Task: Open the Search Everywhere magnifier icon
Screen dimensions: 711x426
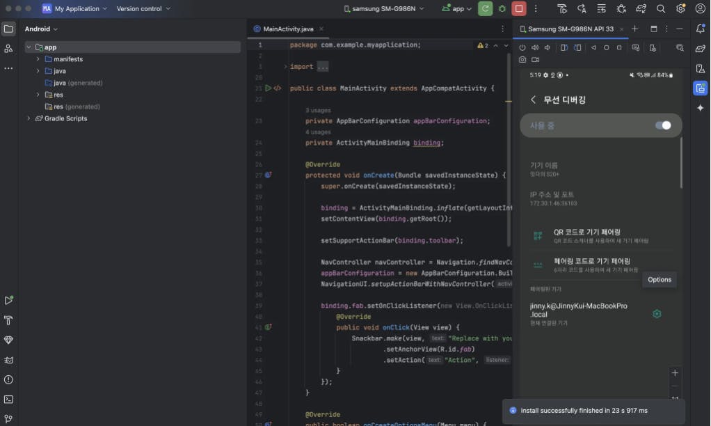Action: (661, 8)
